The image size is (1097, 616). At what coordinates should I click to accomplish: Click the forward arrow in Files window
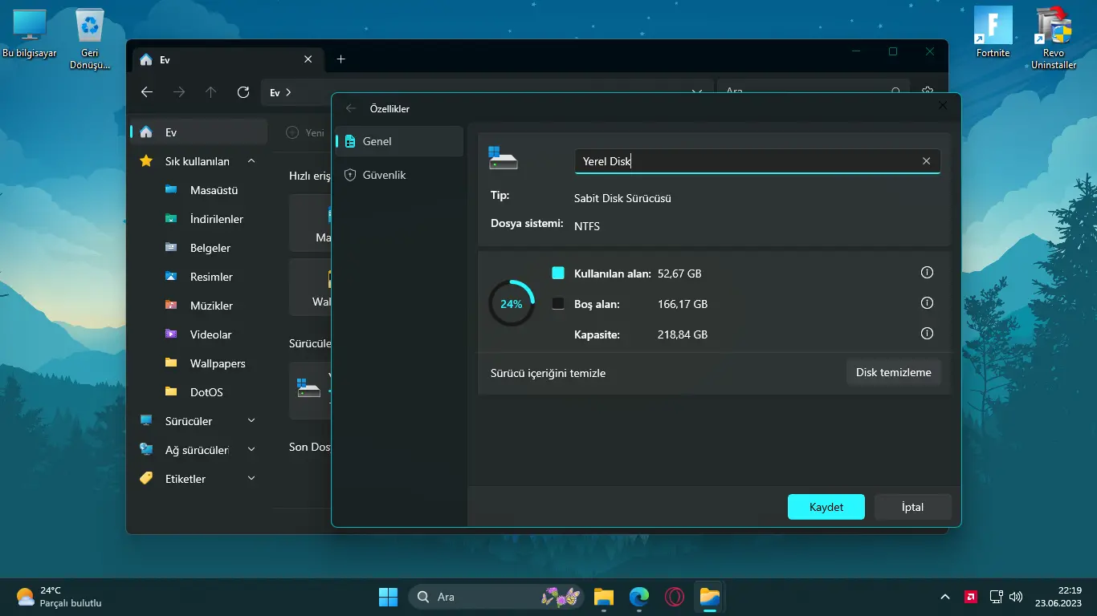tap(179, 92)
